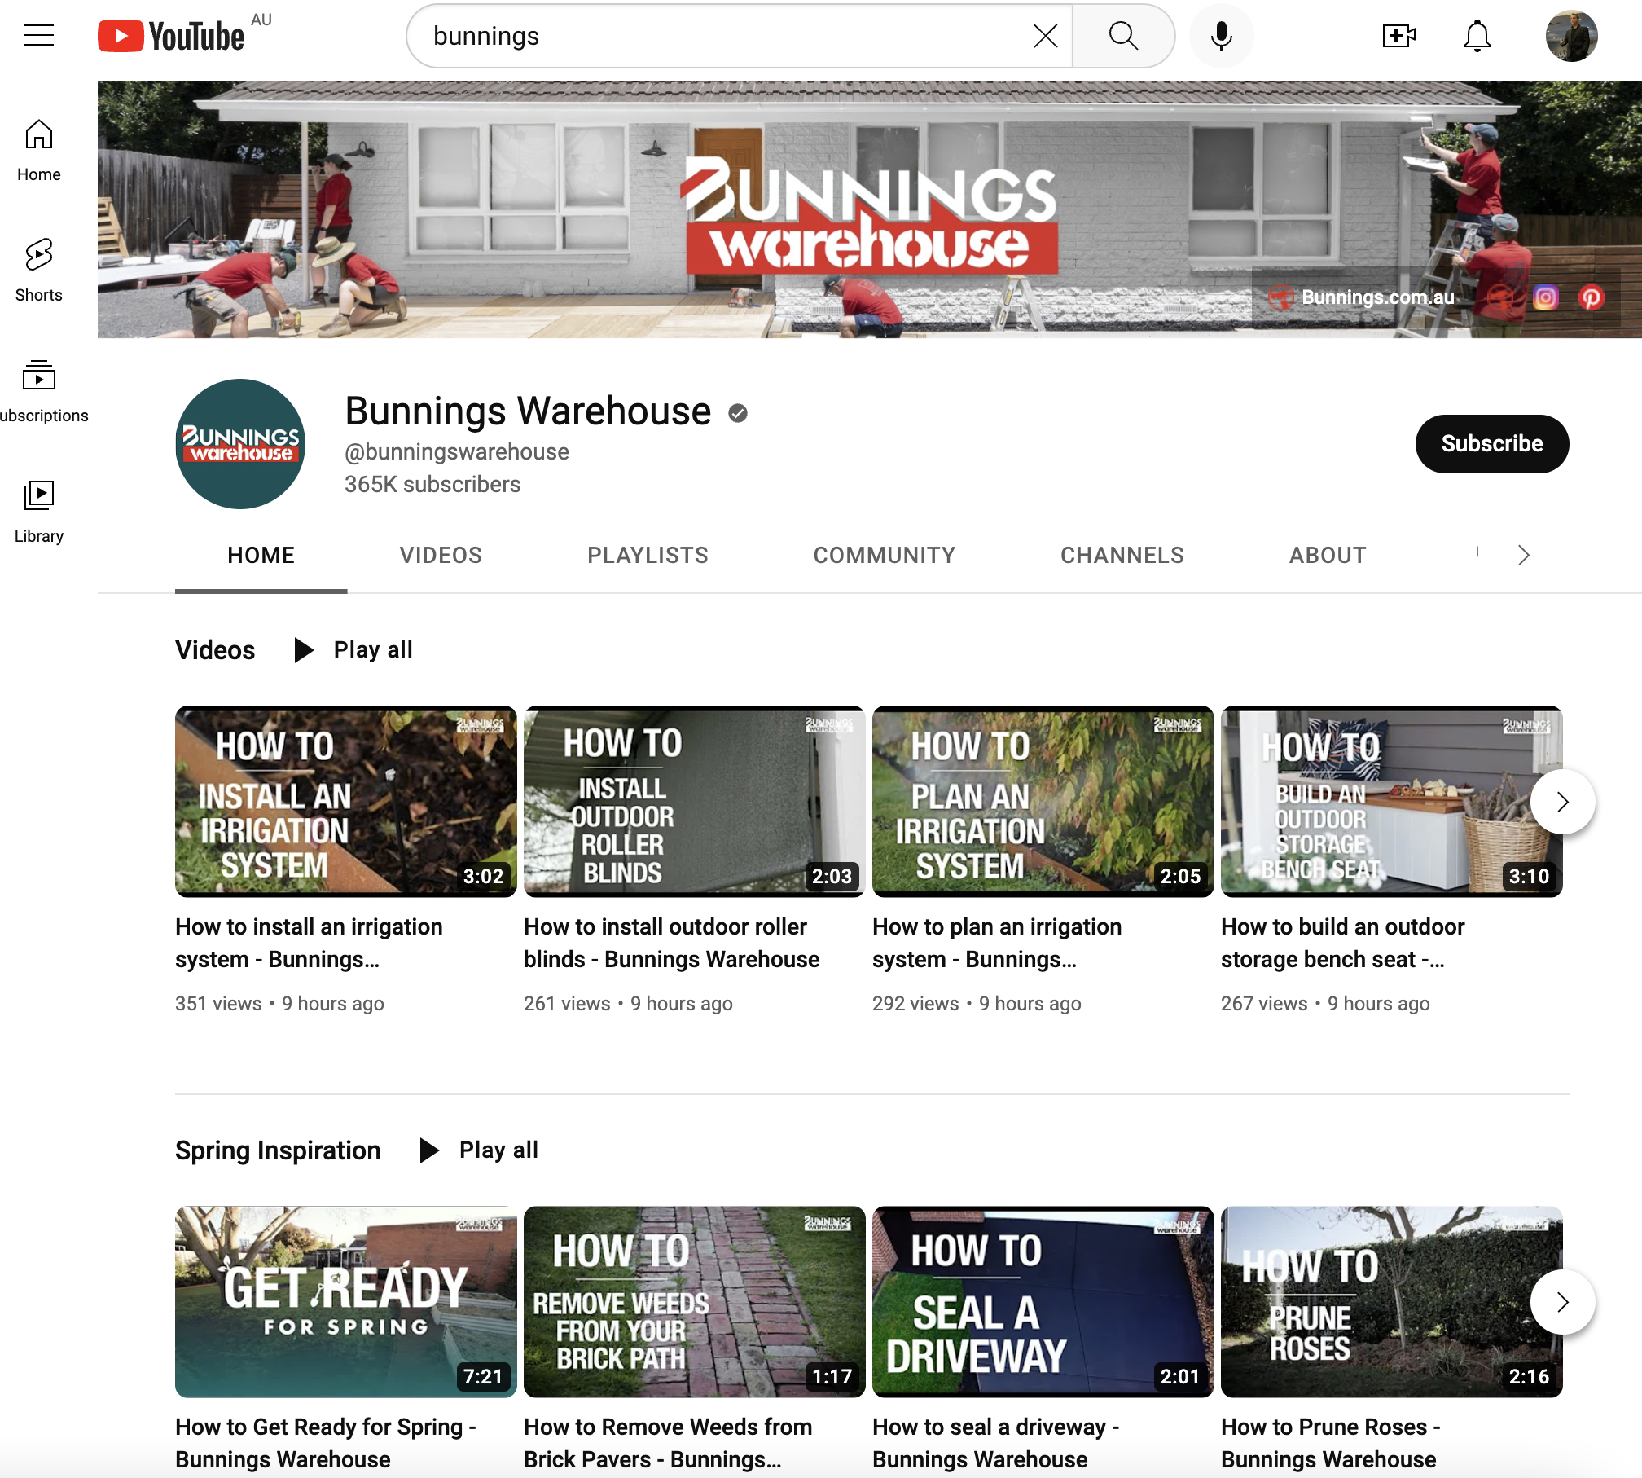
Task: Open the hamburger navigation menu
Action: pos(39,35)
